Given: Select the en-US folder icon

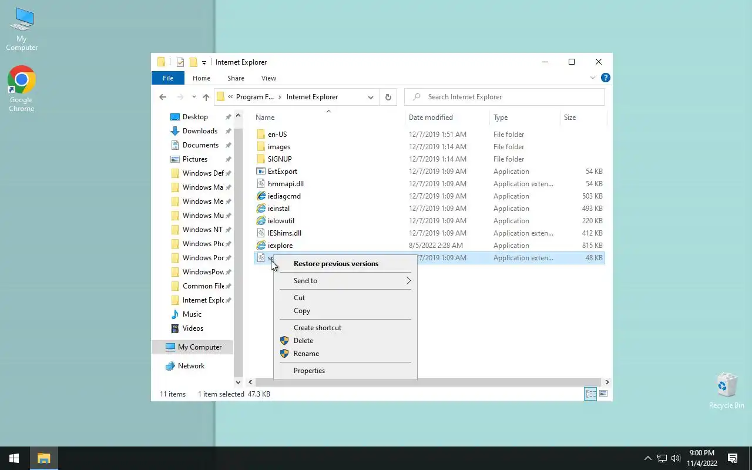Looking at the screenshot, I should pyautogui.click(x=261, y=135).
